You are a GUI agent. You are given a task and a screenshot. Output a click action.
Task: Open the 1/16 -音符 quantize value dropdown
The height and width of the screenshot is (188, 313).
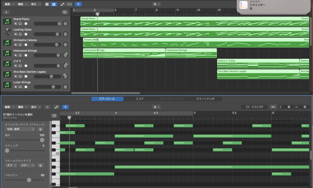tap(20, 129)
